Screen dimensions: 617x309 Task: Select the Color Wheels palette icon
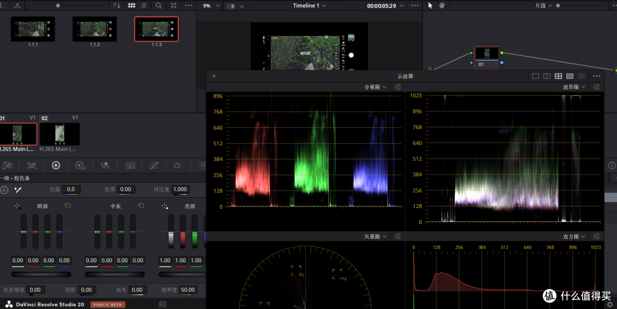coord(56,165)
